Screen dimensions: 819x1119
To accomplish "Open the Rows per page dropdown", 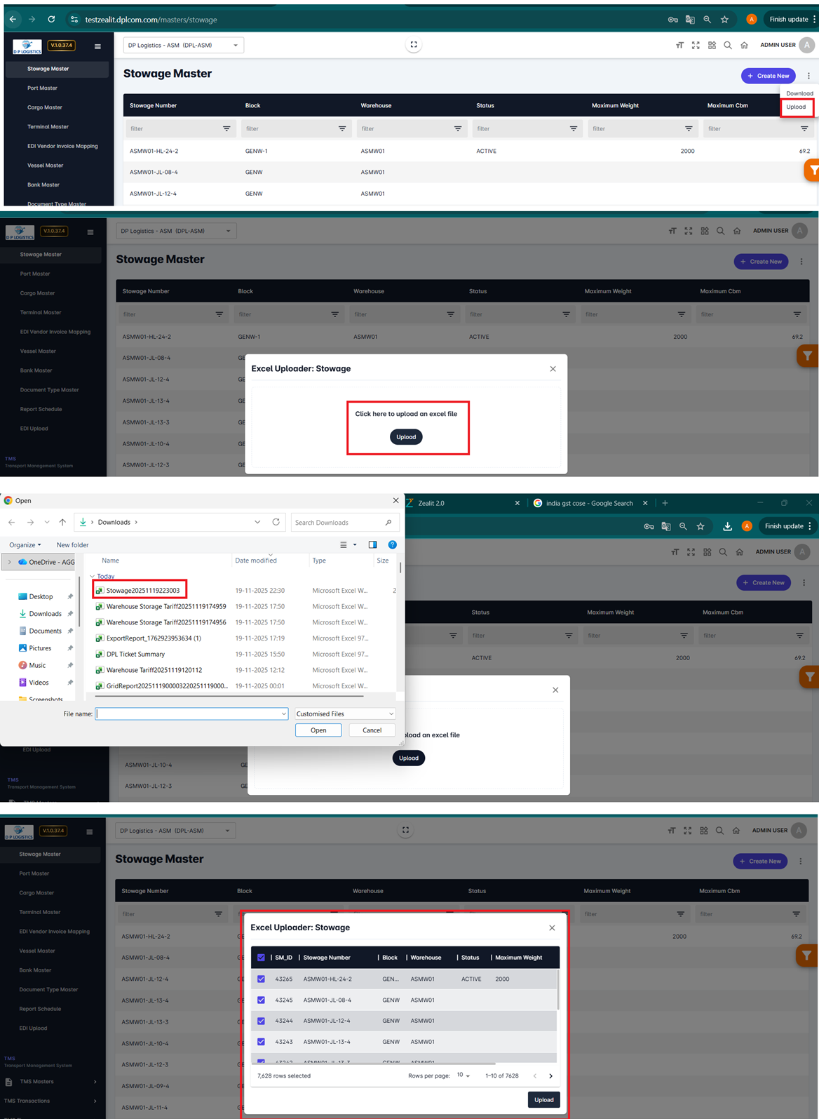I will click(463, 1076).
